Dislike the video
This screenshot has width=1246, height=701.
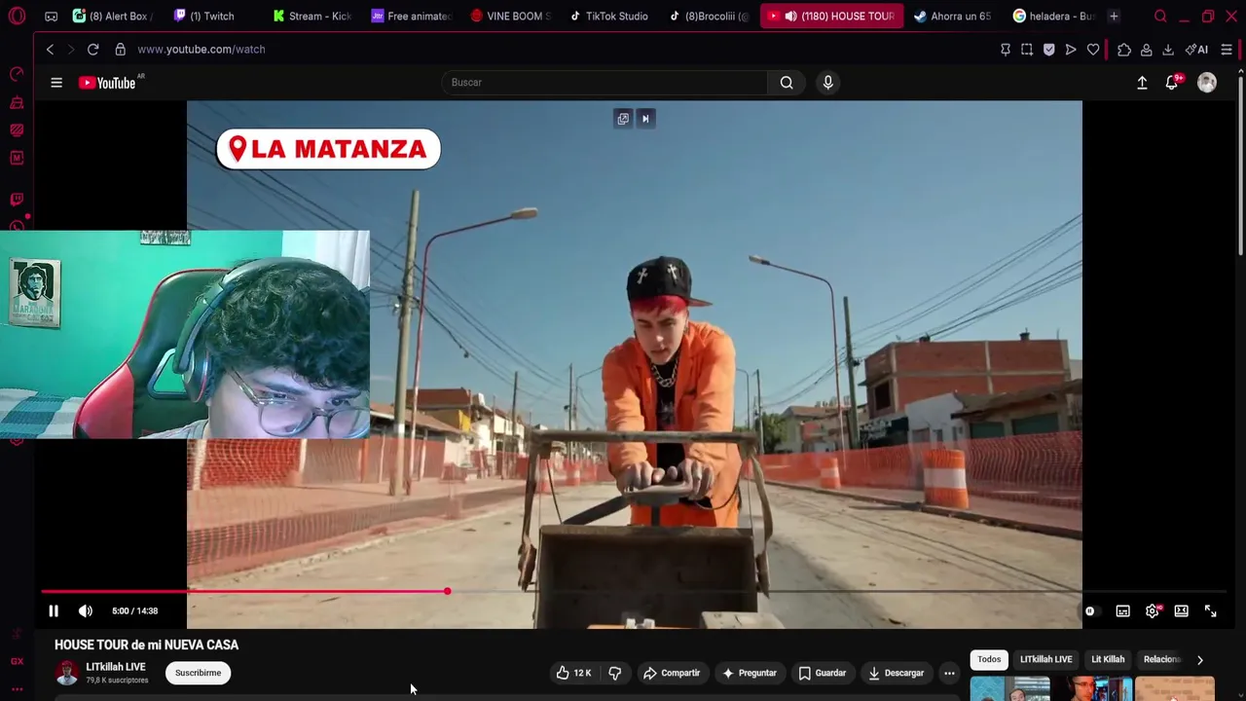pos(614,673)
